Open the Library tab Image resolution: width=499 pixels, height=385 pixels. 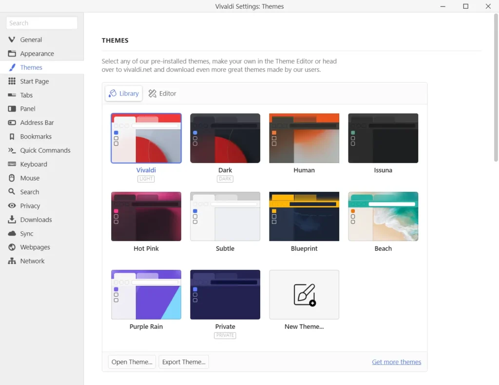pyautogui.click(x=124, y=93)
